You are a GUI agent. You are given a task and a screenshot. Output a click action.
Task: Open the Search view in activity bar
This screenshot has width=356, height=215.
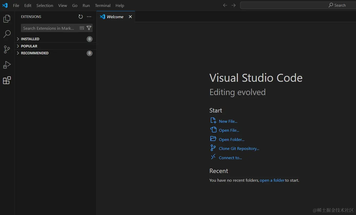(x=7, y=34)
